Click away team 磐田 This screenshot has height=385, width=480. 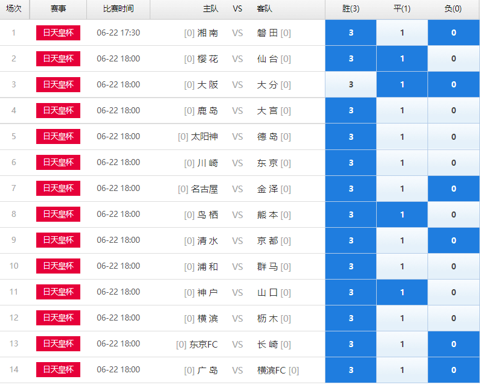(267, 33)
